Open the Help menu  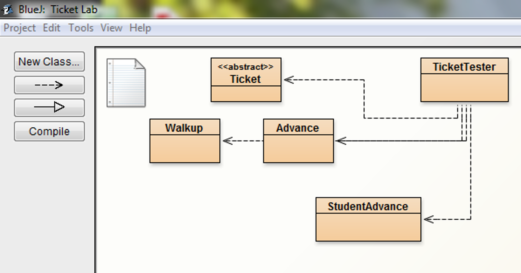point(140,28)
